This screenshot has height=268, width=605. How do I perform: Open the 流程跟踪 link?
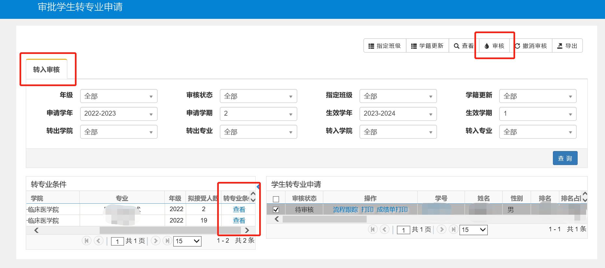coord(345,210)
